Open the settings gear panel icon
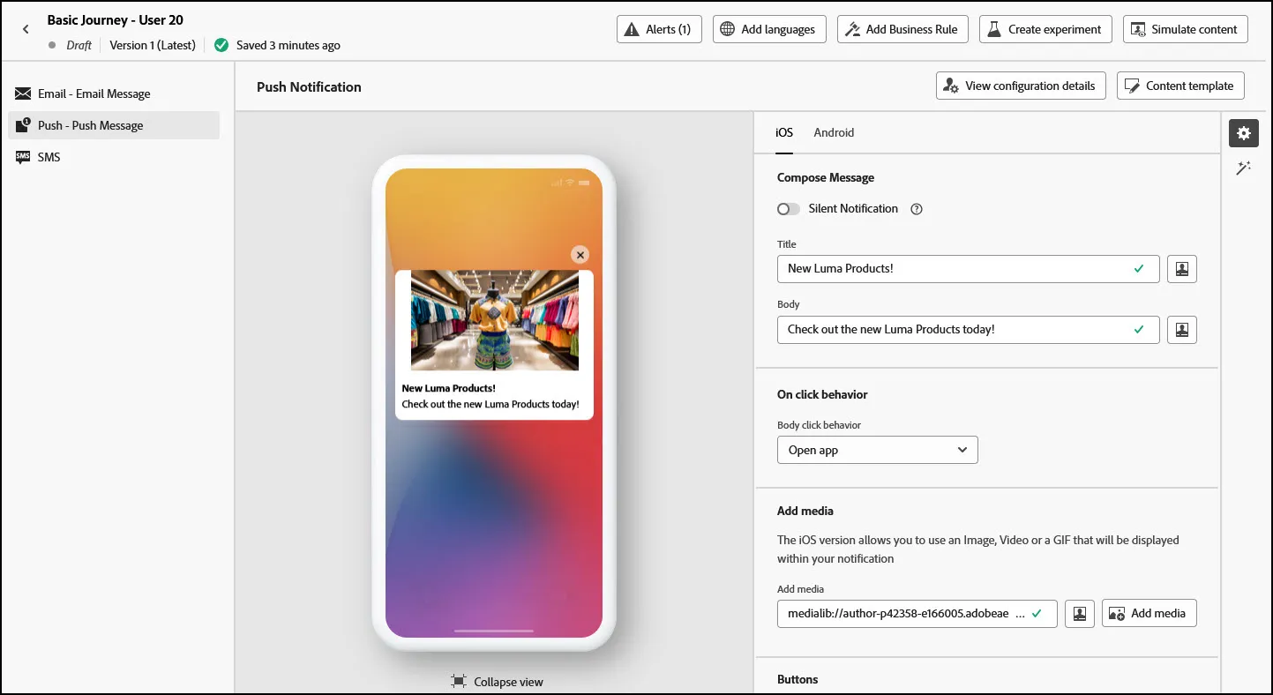Image resolution: width=1273 pixels, height=695 pixels. coord(1244,133)
